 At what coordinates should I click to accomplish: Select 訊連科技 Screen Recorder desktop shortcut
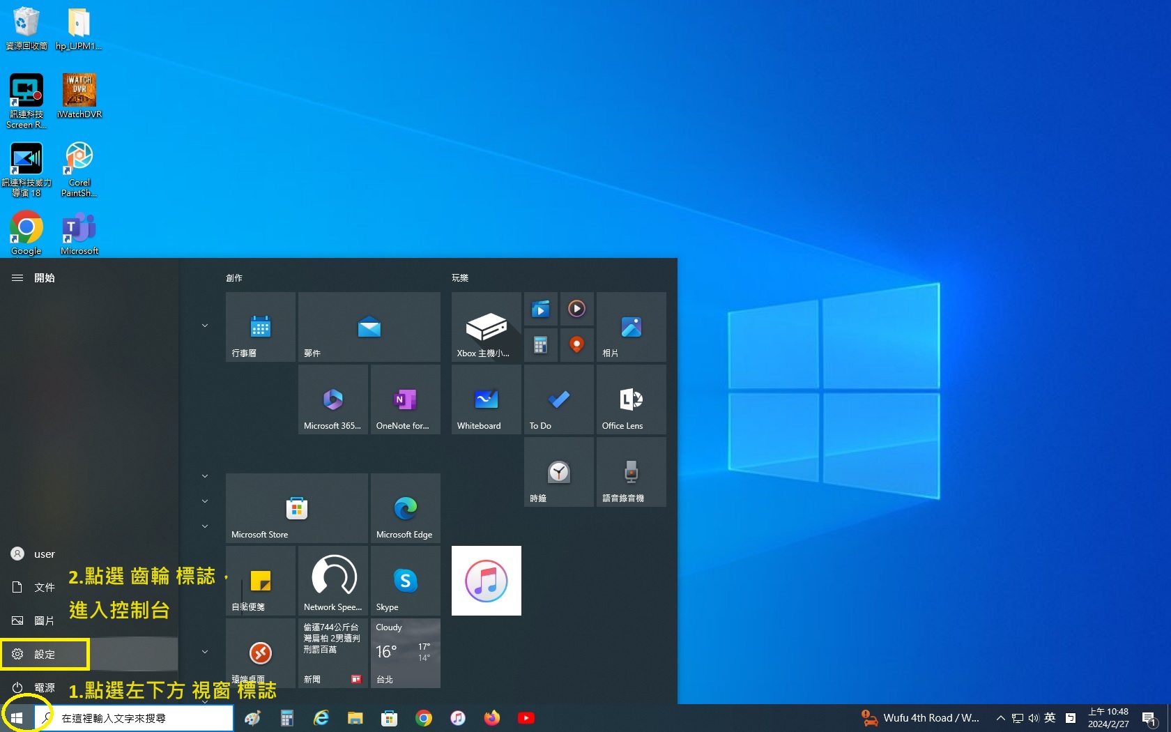point(26,101)
